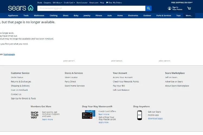The height and width of the screenshot is (135, 203).
Task: Open About Sears Marketplace link
Action: click(x=177, y=86)
